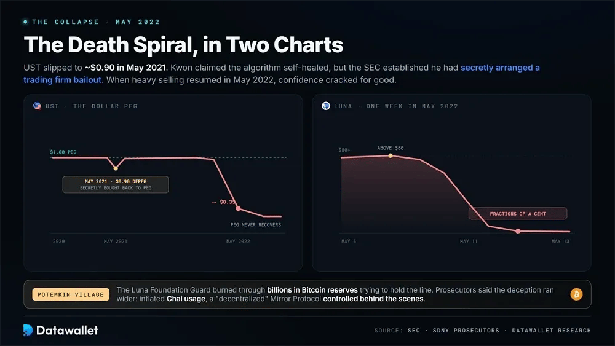Click the PEG NEVER RECOVERS annotation
615x346 pixels.
coord(256,225)
